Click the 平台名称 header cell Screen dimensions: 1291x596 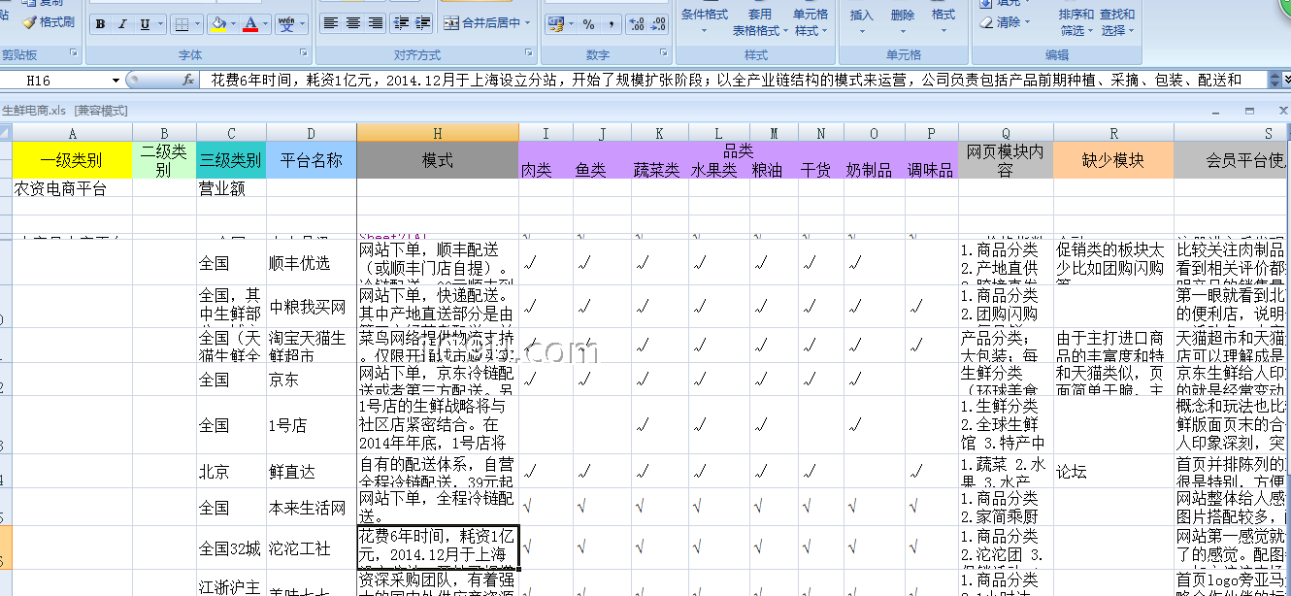tap(311, 160)
